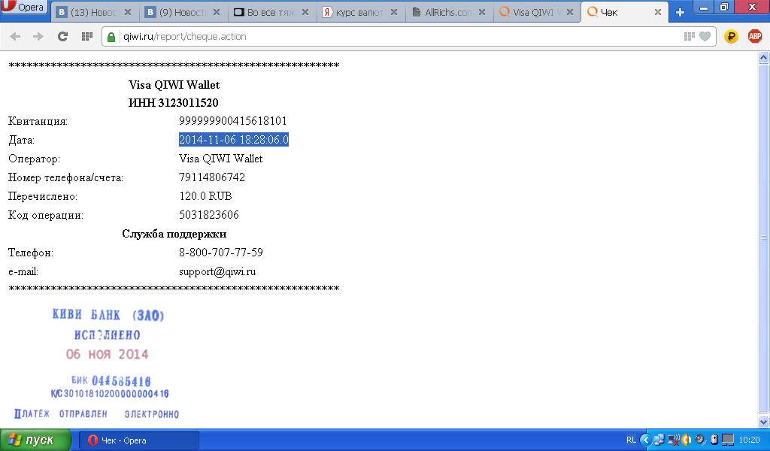Click the RL language indicator in tray
This screenshot has width=770, height=451.
[631, 440]
